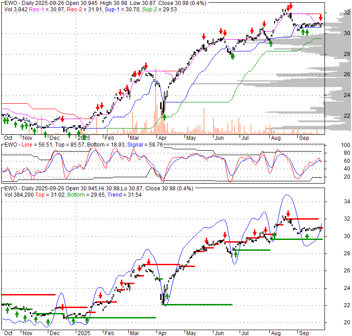Click the Signal = 58.76 oscillator value

[145, 145]
